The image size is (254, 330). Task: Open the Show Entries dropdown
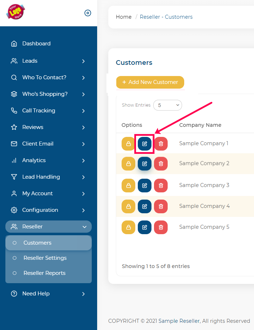point(168,105)
